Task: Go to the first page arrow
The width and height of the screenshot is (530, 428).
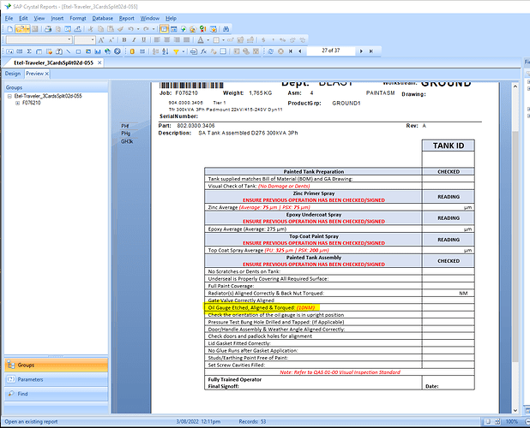Action: point(292,51)
